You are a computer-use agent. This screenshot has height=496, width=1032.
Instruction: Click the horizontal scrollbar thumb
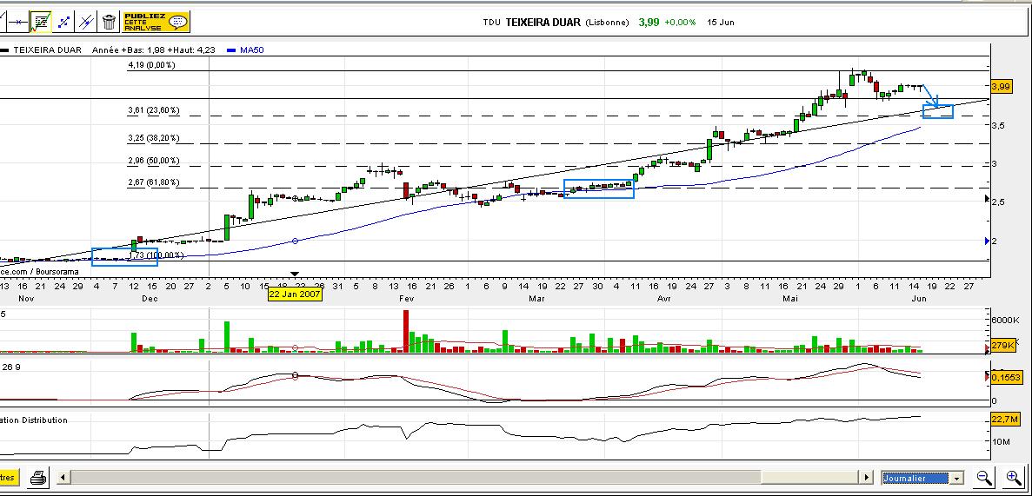809,478
